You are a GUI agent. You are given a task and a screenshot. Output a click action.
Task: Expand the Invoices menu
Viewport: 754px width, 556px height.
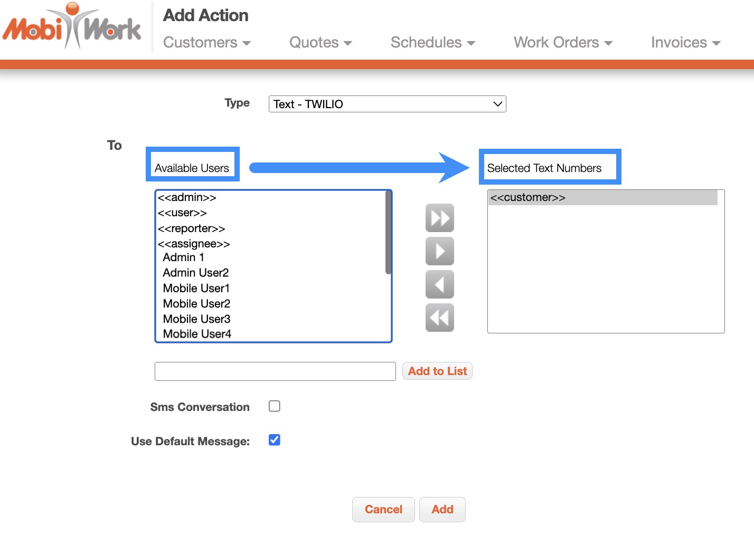[685, 43]
